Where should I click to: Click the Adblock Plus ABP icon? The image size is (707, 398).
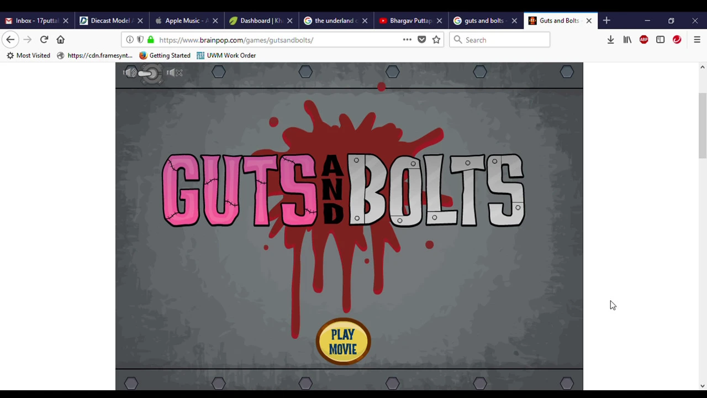[644, 40]
